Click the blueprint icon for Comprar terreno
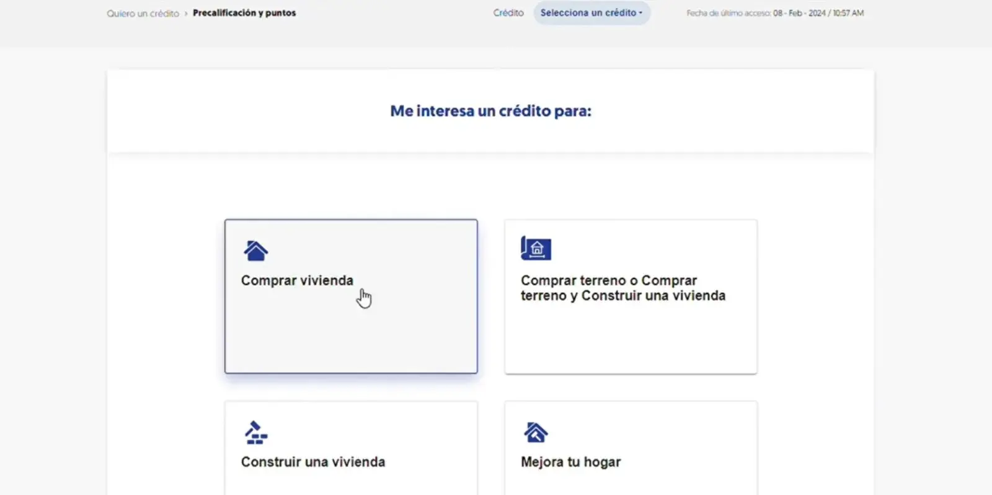Image resolution: width=992 pixels, height=495 pixels. click(x=536, y=248)
